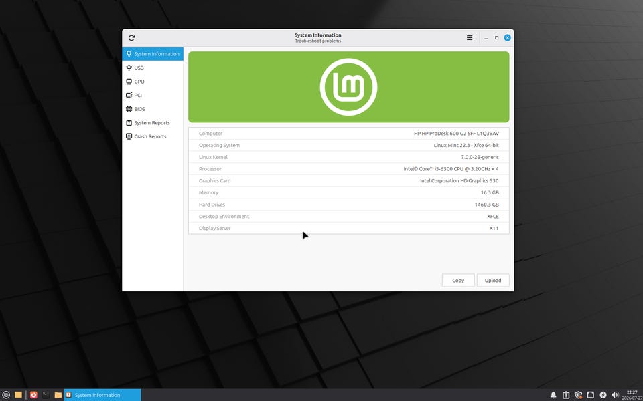Click the refresh icon in the header bar
Viewport: 643px width, 401px height.
(131, 38)
